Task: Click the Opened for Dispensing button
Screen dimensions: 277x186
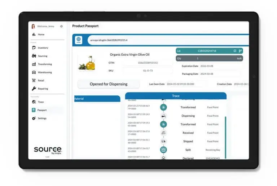Action: 109,84
